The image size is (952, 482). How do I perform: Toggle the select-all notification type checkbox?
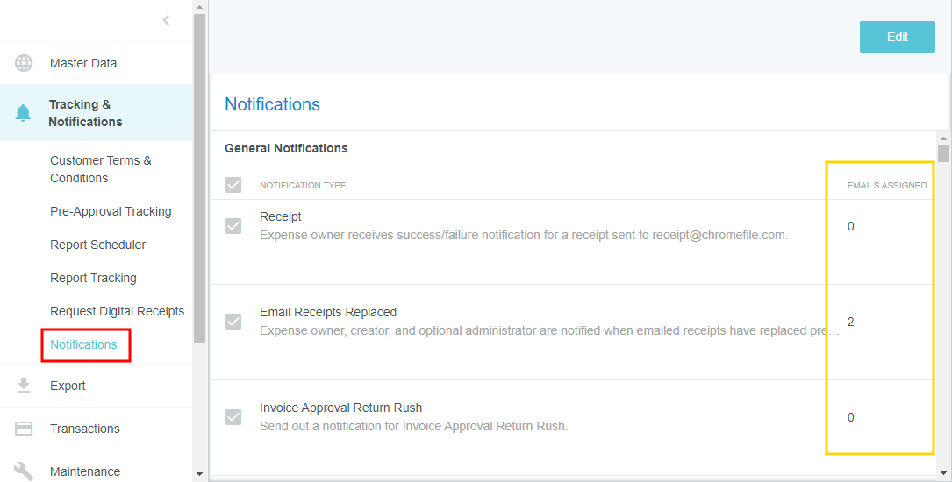[233, 185]
